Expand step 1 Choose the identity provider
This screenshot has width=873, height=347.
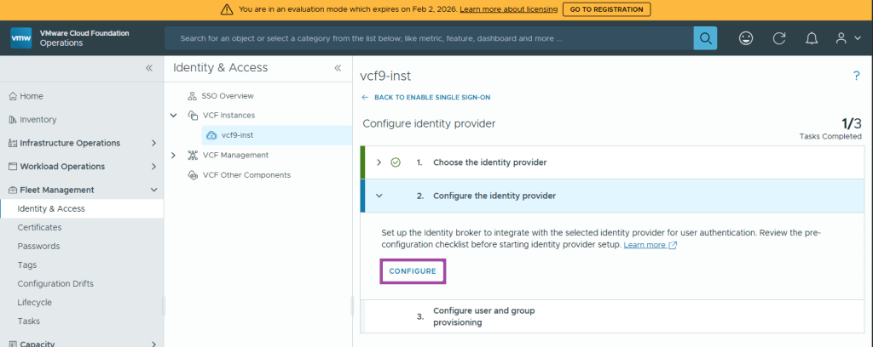click(x=379, y=162)
